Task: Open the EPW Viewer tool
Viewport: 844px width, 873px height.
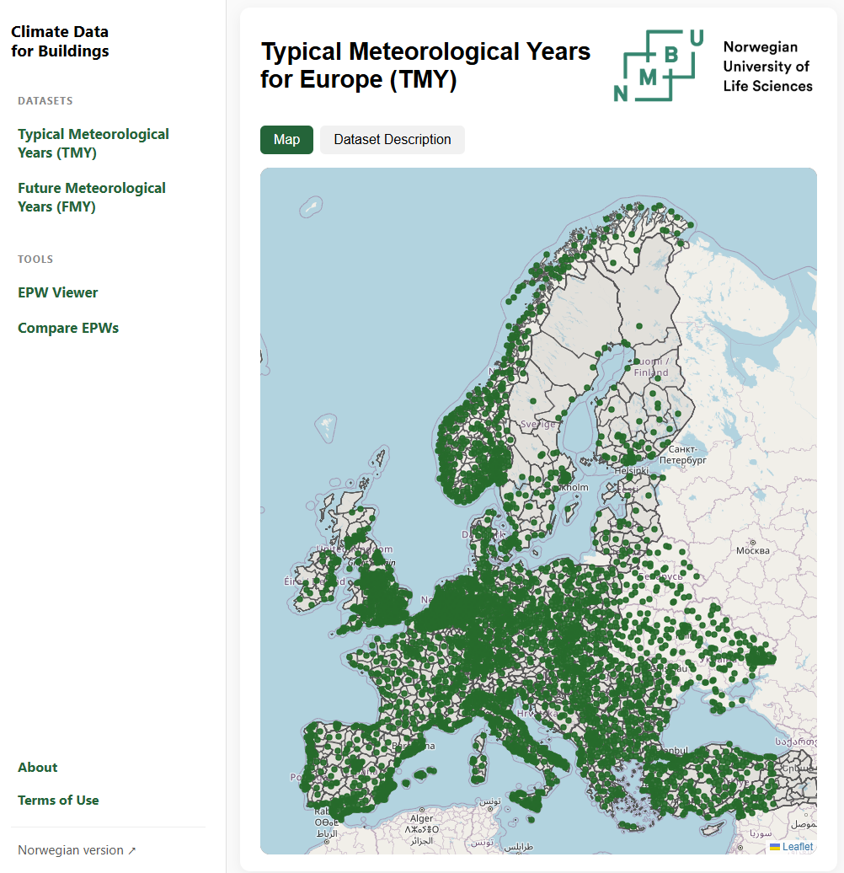Action: point(58,292)
